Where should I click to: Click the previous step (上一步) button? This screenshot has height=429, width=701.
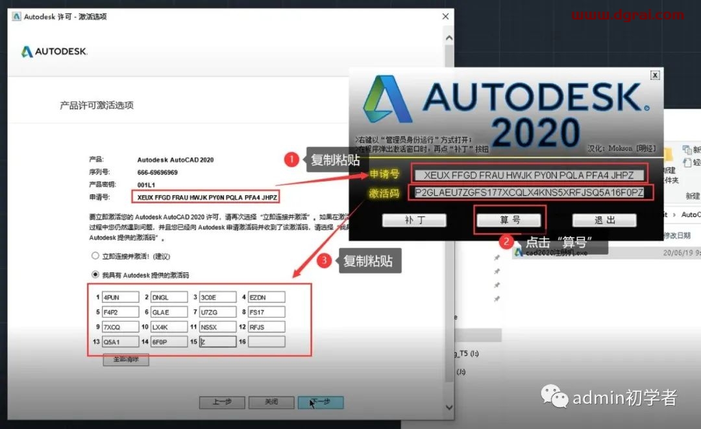click(222, 402)
